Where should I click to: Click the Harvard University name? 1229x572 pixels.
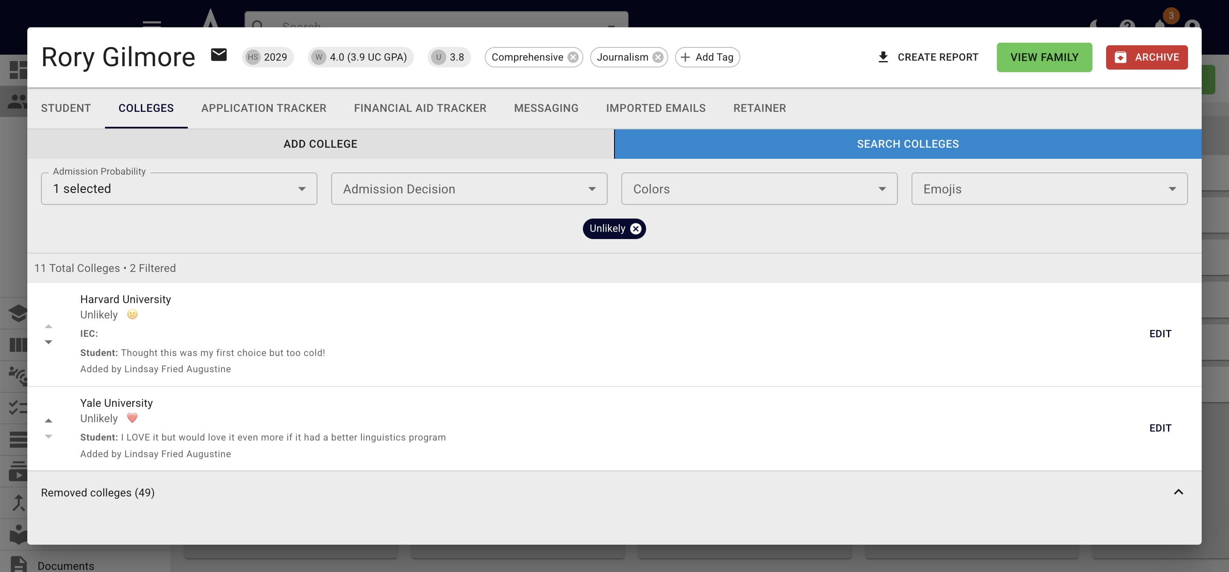tap(125, 299)
